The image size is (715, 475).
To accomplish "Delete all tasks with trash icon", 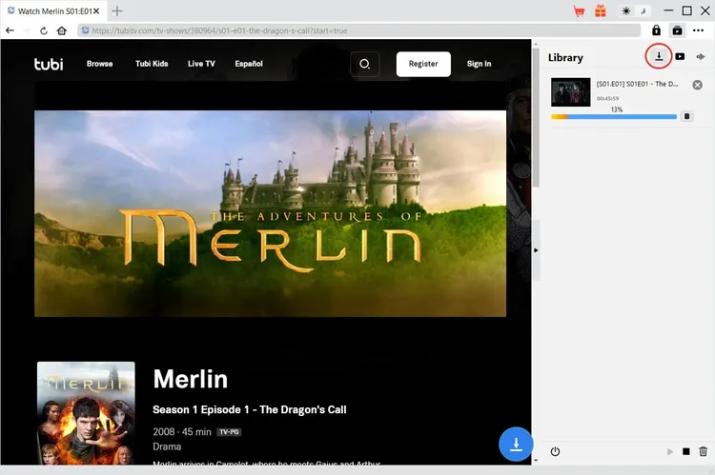I will [x=704, y=451].
